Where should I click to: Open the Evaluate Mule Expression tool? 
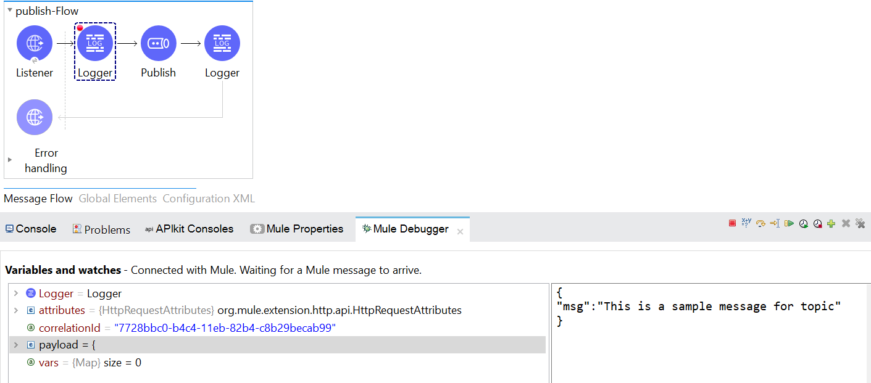[x=746, y=223]
